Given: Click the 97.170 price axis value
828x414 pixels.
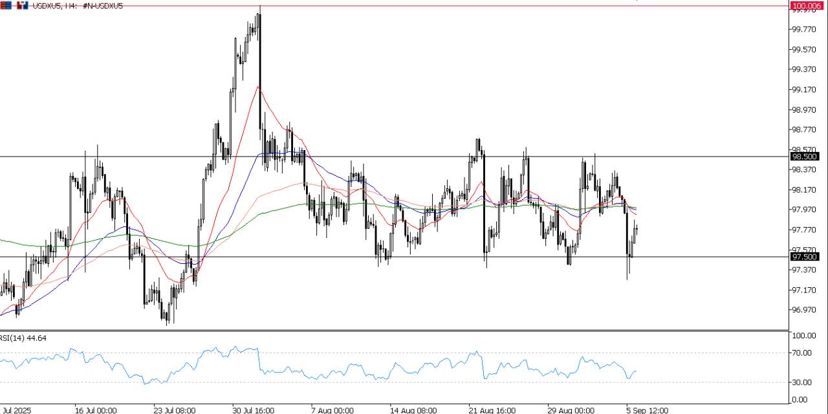Looking at the screenshot, I should (x=804, y=290).
